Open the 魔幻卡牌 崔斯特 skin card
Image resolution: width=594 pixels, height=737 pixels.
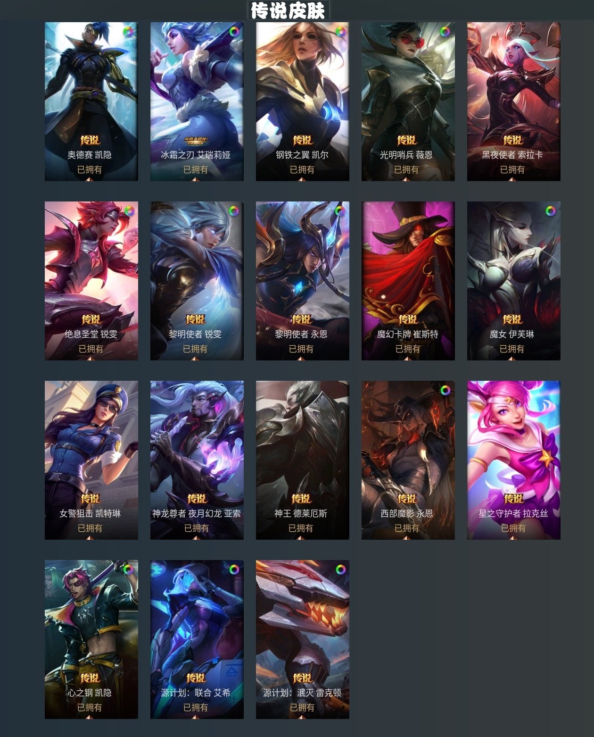tap(408, 281)
